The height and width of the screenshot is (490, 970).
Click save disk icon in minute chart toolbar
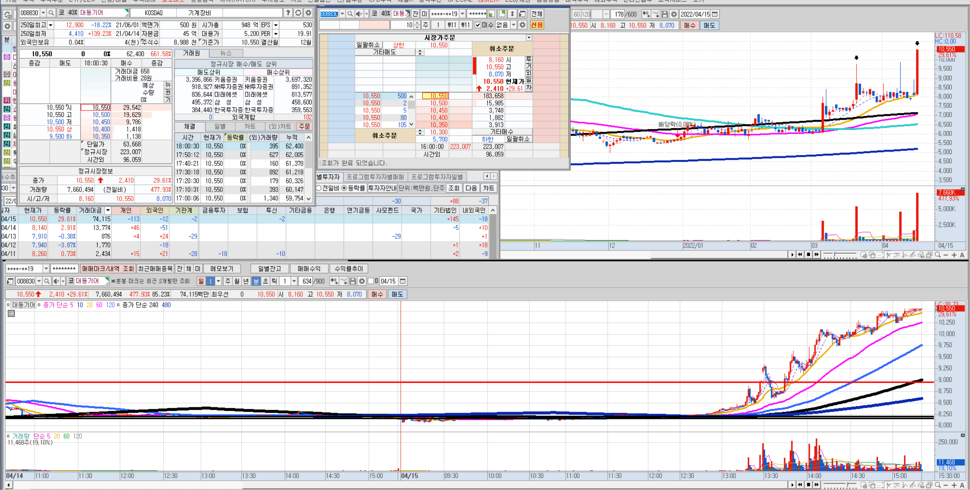click(352, 281)
